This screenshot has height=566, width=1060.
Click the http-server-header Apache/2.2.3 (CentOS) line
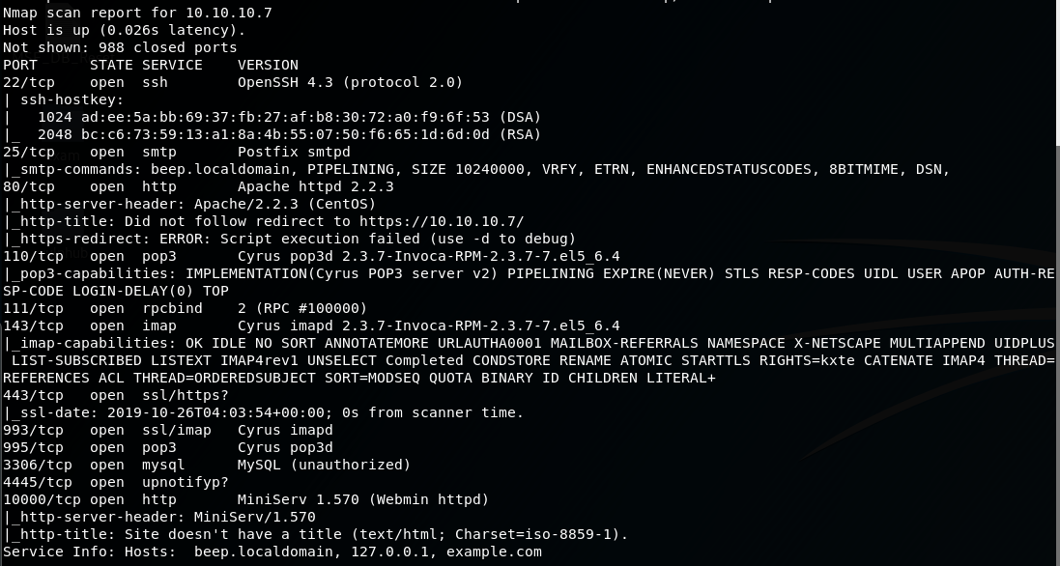(189, 204)
